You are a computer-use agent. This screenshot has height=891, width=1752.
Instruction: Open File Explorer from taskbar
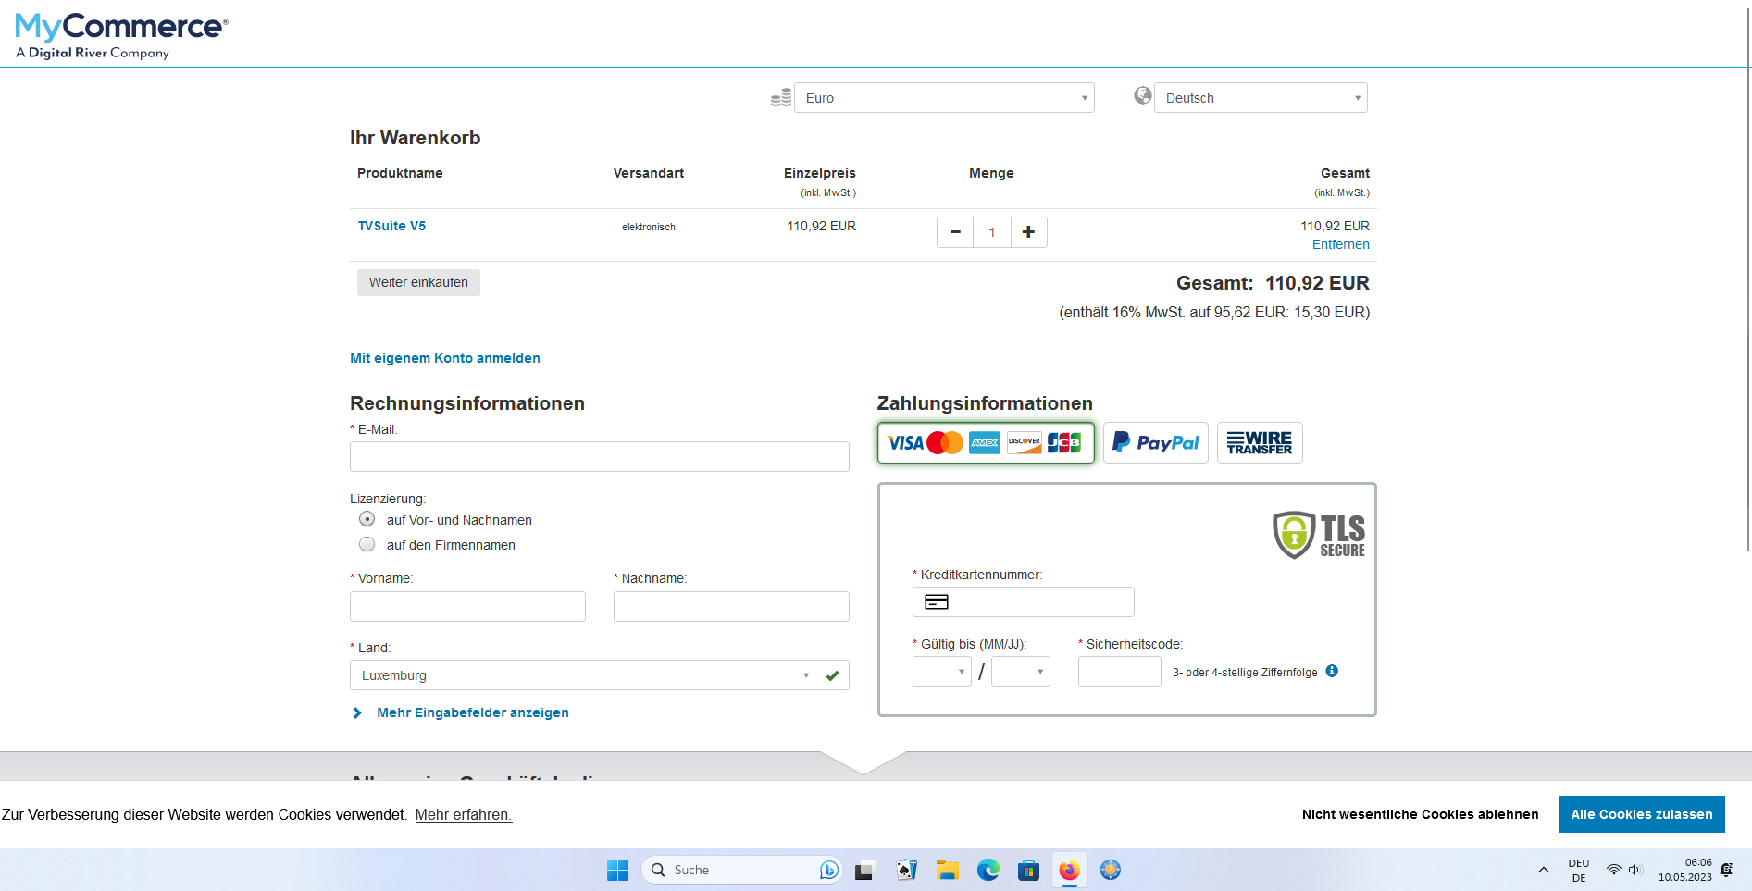[947, 870]
